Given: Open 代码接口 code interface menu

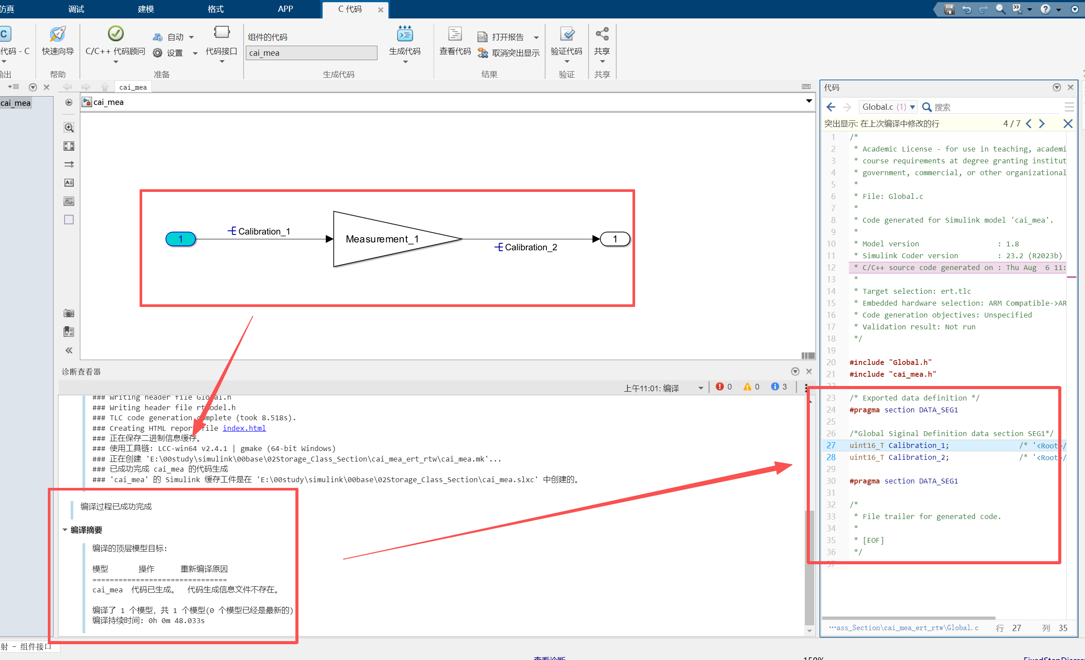Looking at the screenshot, I should (222, 44).
